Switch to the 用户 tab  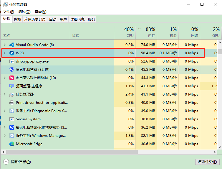click(63, 19)
